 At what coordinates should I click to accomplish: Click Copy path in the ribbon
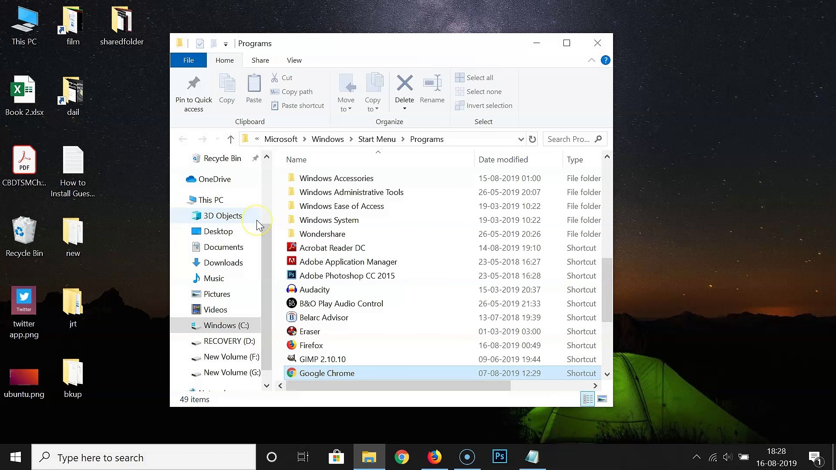pyautogui.click(x=291, y=91)
